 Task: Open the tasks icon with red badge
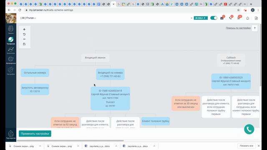(239, 18)
